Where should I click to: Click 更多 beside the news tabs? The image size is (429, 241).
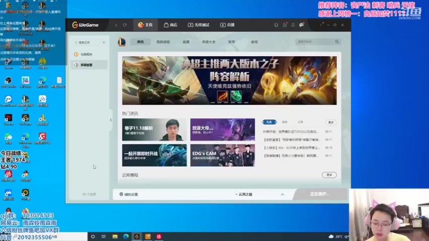click(331, 123)
